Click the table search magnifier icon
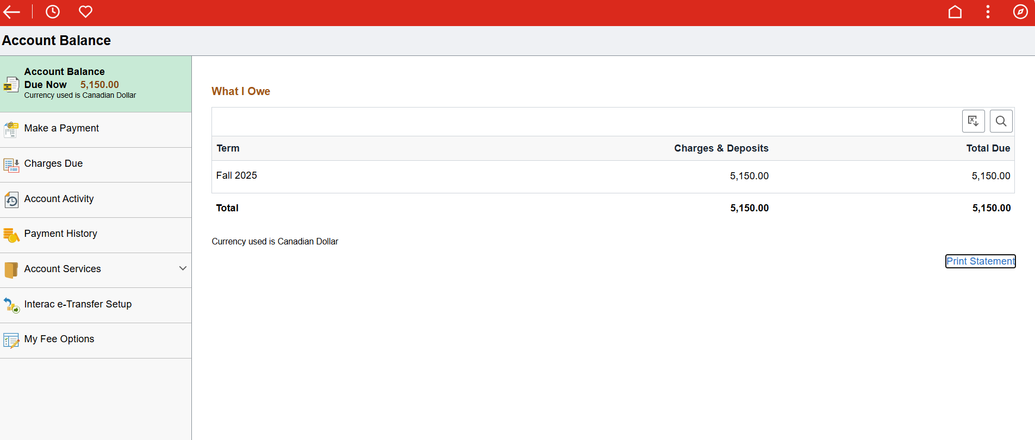This screenshot has height=440, width=1035. click(x=1001, y=121)
